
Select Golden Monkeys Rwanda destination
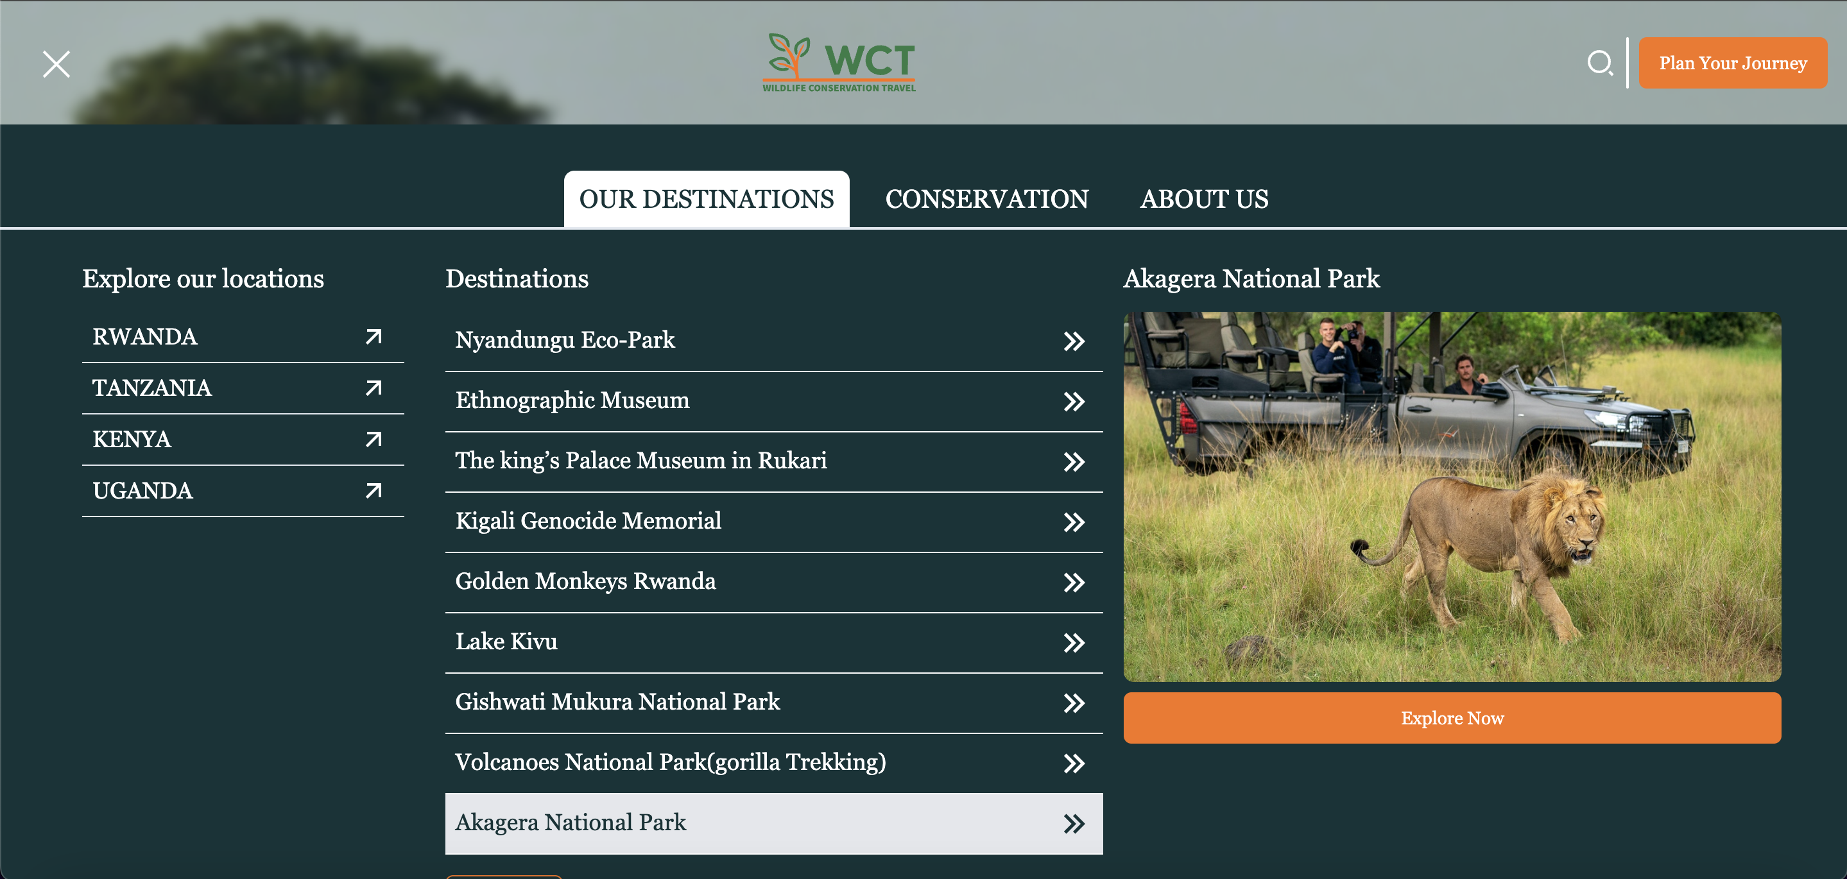(x=586, y=581)
